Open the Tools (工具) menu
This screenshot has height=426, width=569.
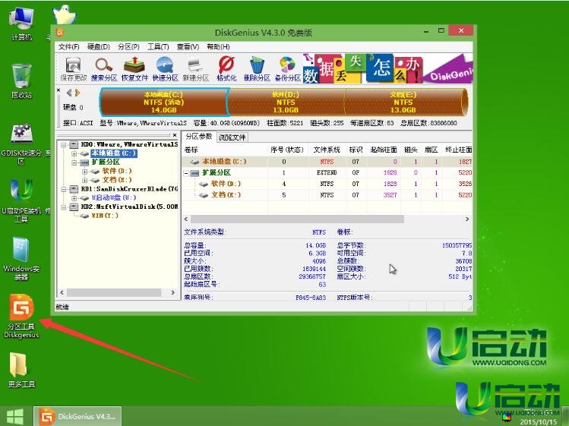coord(158,47)
